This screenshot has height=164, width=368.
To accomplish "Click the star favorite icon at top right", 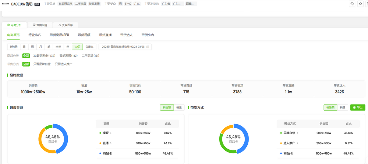I will coord(361,4).
